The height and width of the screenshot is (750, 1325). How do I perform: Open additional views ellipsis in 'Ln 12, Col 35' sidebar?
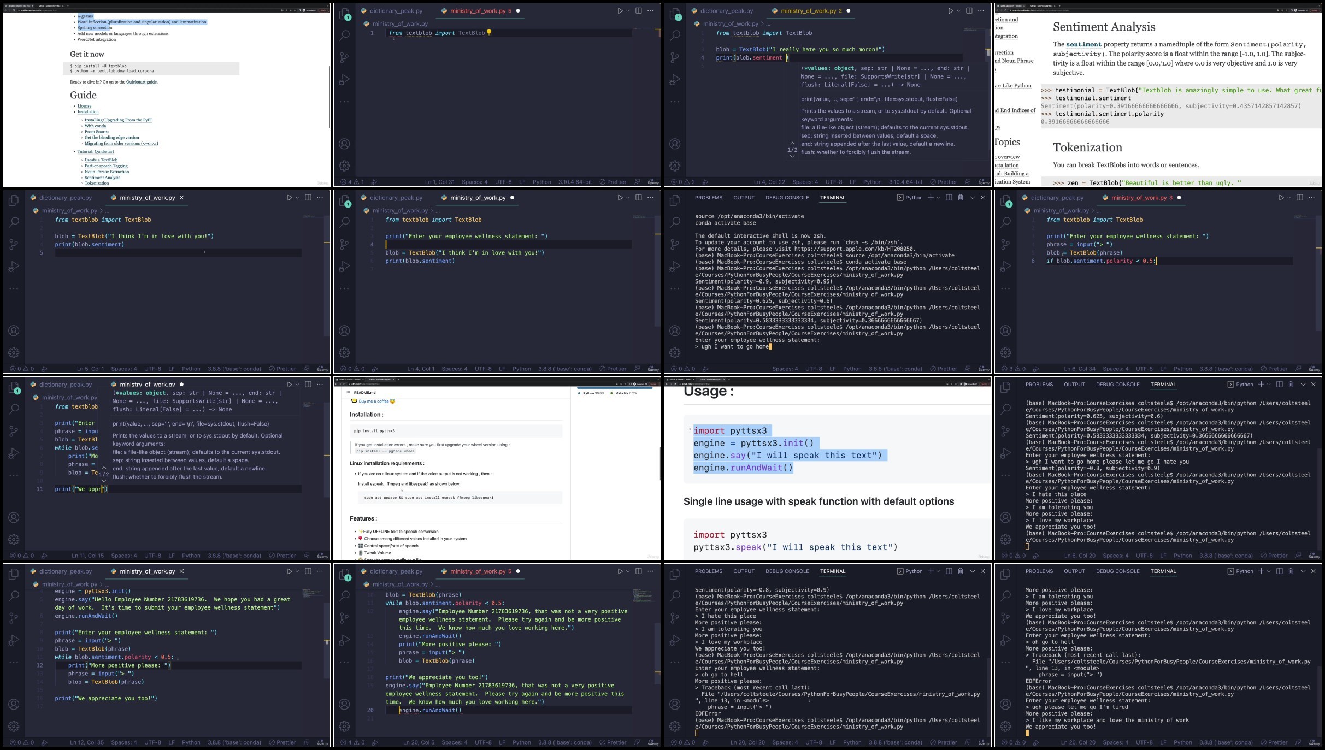[14, 662]
